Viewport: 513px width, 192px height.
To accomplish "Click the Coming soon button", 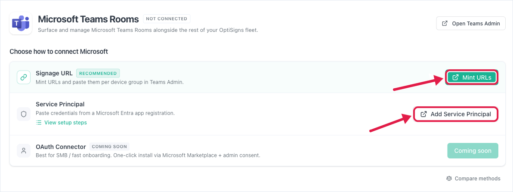I will click(x=473, y=151).
